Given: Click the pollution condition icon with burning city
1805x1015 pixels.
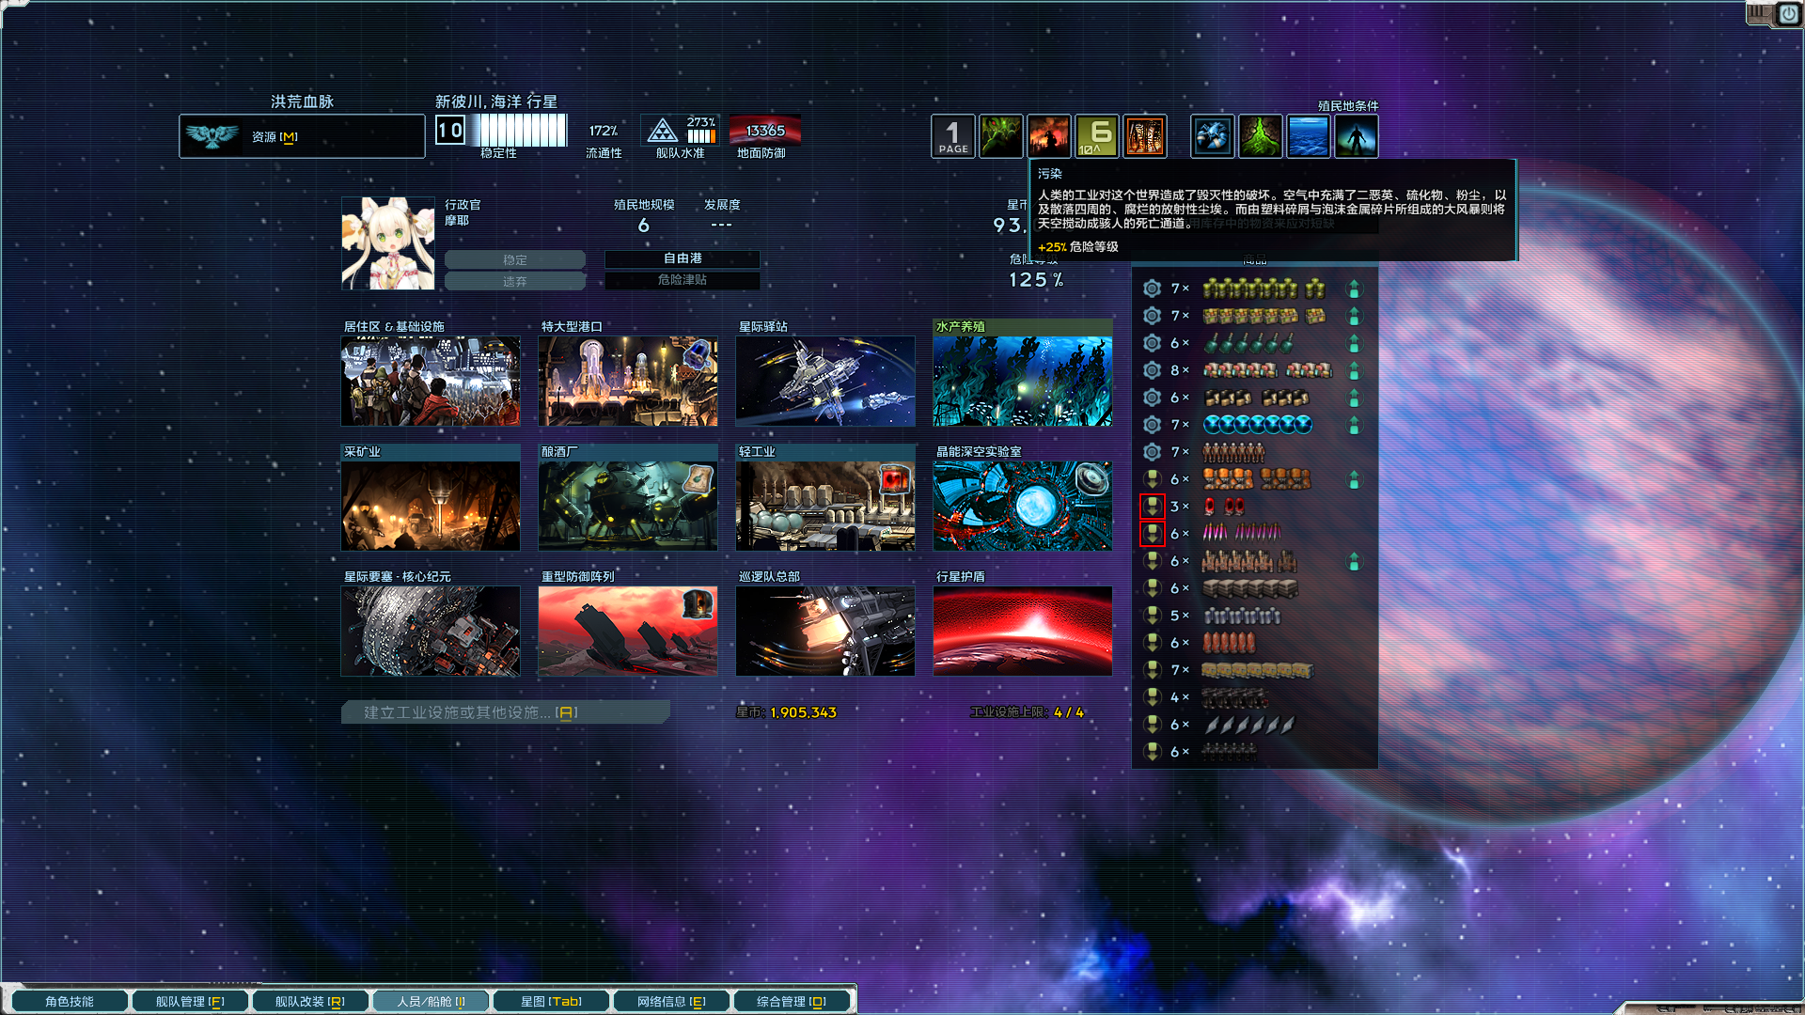Looking at the screenshot, I should point(1048,136).
